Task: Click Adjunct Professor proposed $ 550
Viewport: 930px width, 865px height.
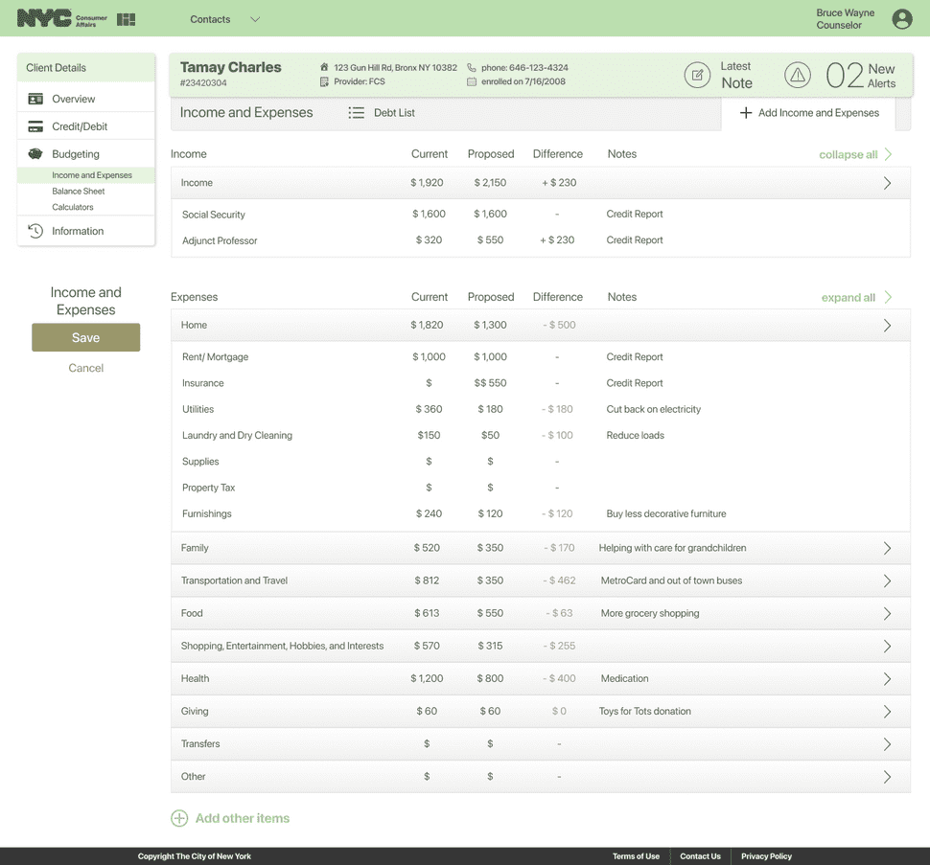Action: pos(490,239)
